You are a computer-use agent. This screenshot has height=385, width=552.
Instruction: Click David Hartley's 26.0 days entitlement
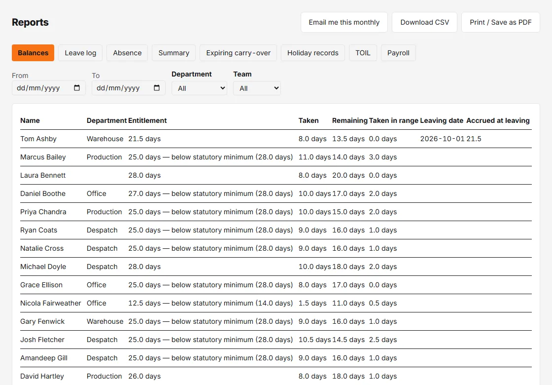pyautogui.click(x=144, y=377)
